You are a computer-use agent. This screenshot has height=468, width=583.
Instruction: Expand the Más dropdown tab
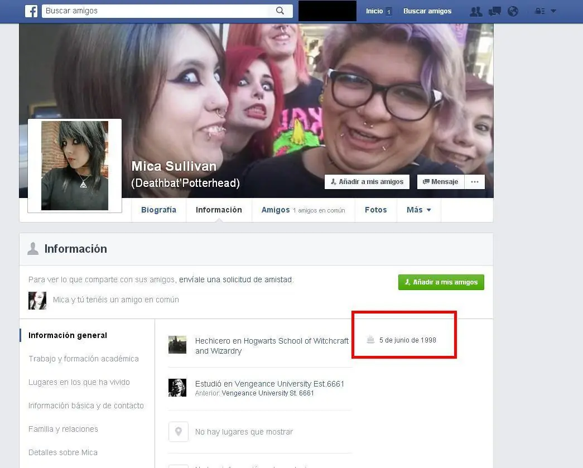[x=418, y=210]
